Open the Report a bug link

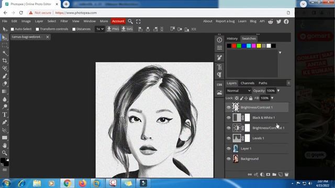point(225,21)
